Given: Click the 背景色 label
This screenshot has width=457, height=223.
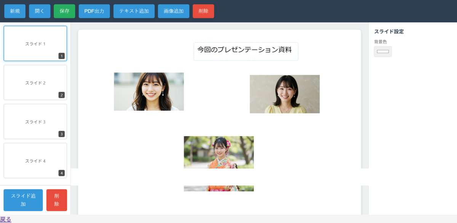Looking at the screenshot, I should click(x=380, y=42).
